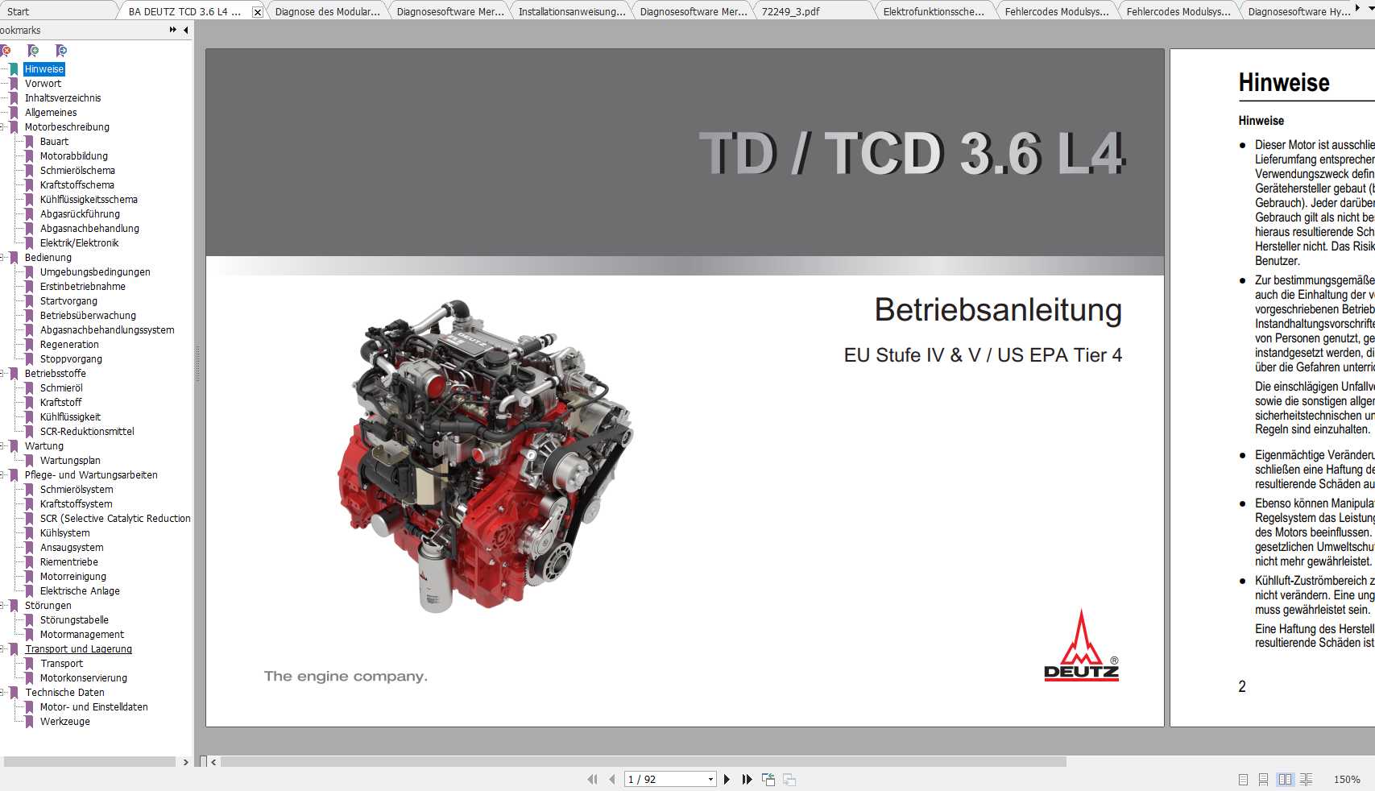Click the bookmark icon beside Vorwort
The height and width of the screenshot is (791, 1375).
(x=14, y=84)
